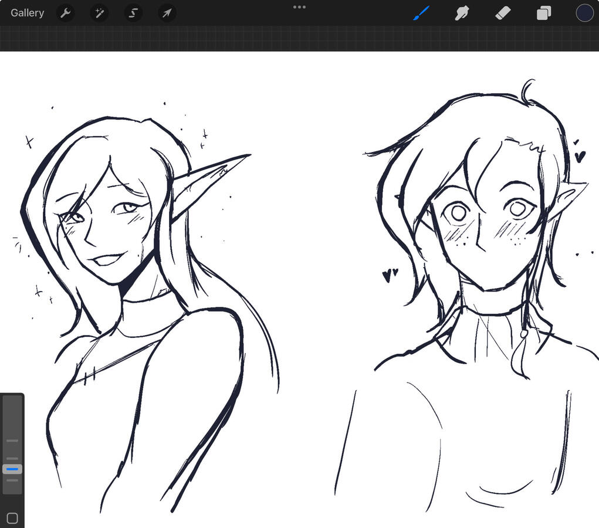Screen dimensions: 599x528
Task: Open the Layers panel
Action: (x=544, y=13)
